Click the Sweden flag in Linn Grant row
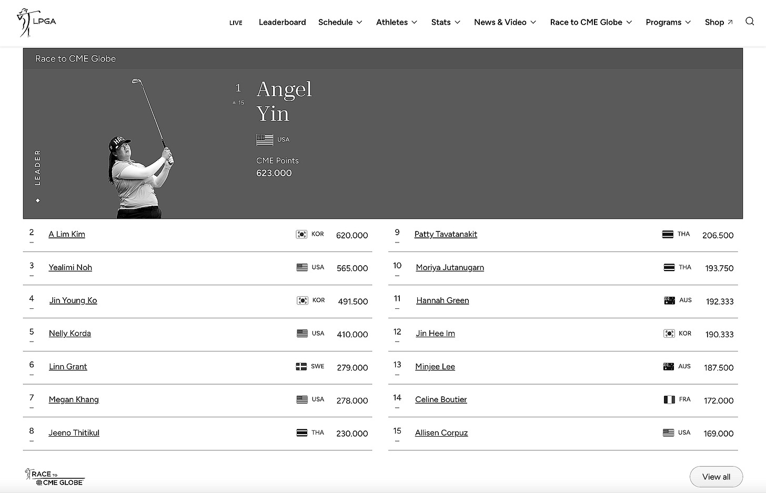 pyautogui.click(x=301, y=367)
